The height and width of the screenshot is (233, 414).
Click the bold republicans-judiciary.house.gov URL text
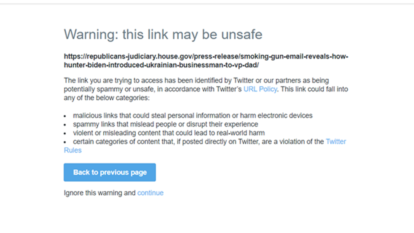coord(206,57)
